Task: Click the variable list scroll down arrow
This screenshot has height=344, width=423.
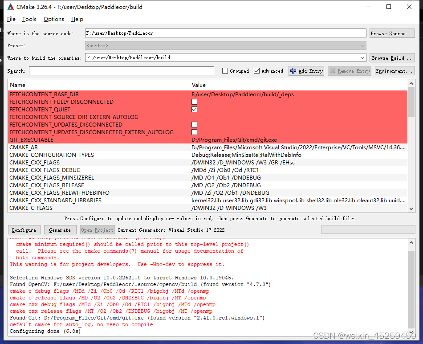Action: 411,209
